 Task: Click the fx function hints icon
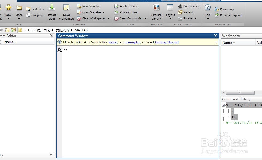click(60, 49)
